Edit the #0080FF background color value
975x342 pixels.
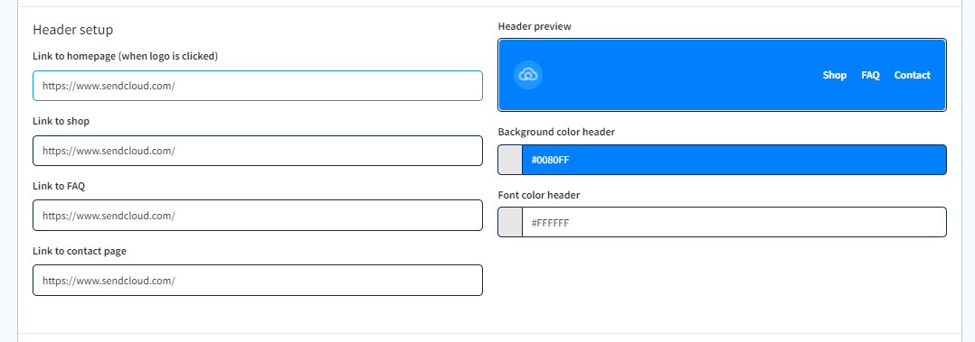click(x=734, y=160)
